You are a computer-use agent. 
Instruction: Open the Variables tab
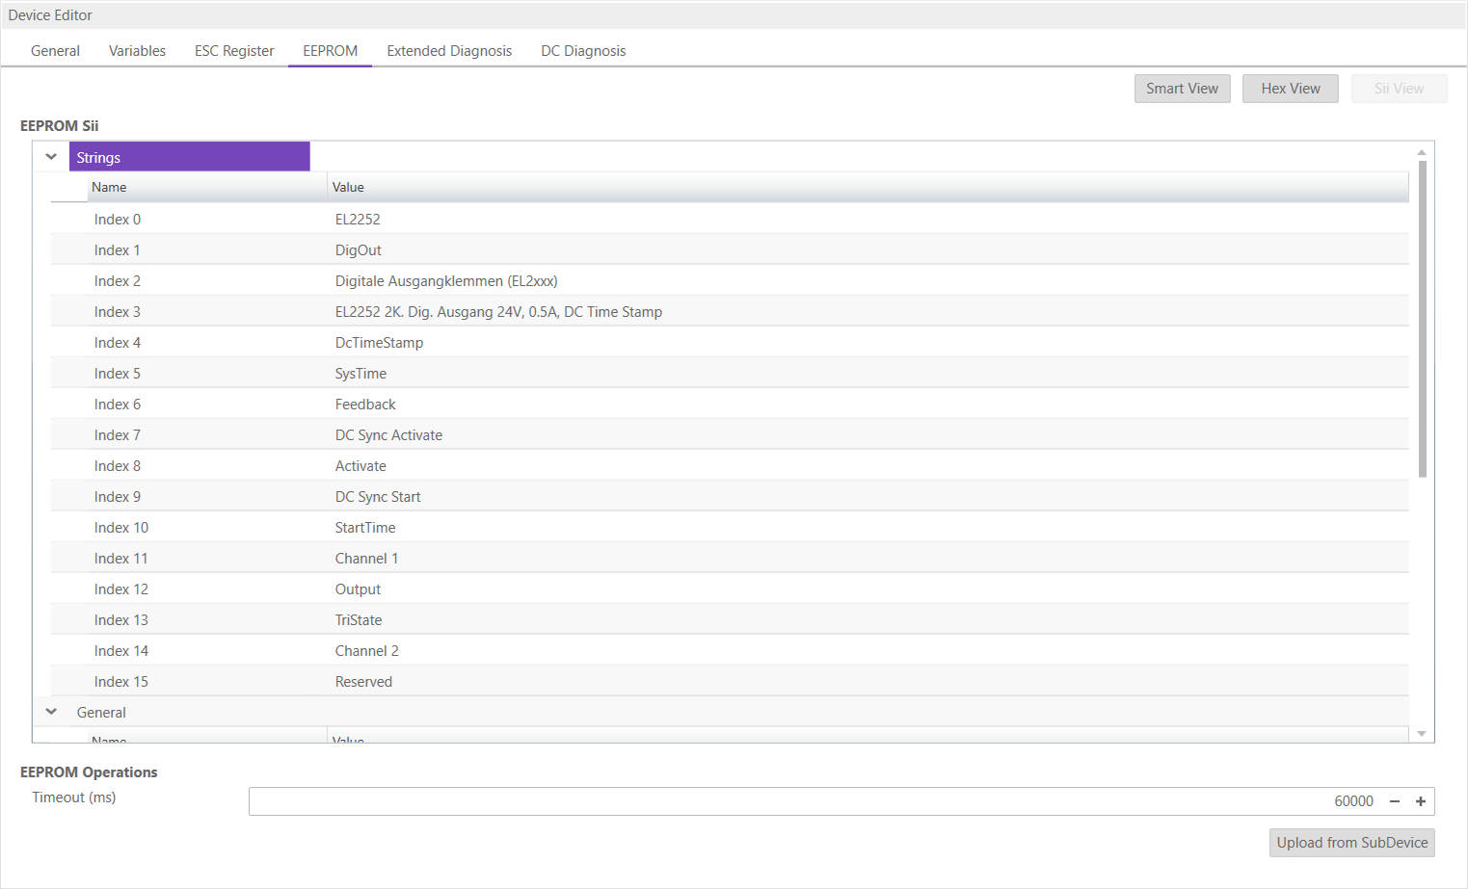point(137,51)
